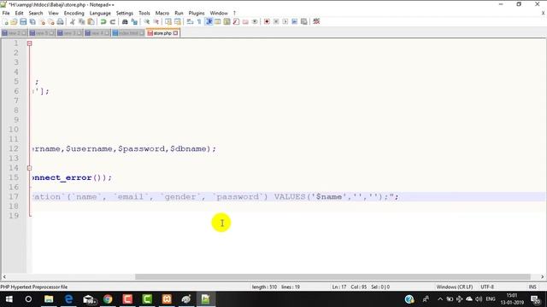Click the Close All toolbar icon
Screen dimensions: 547x307
[51, 21]
